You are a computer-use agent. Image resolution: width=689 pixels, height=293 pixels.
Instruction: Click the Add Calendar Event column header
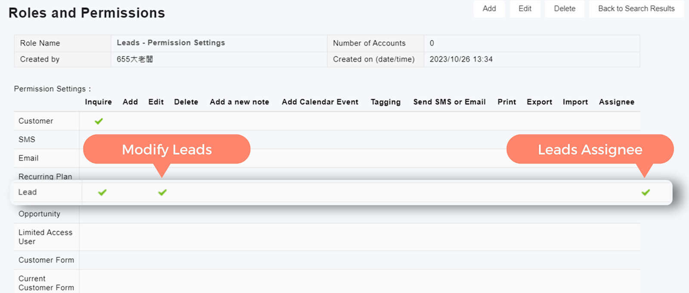coord(320,102)
